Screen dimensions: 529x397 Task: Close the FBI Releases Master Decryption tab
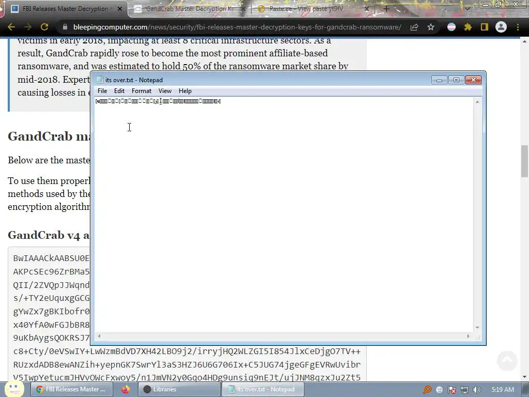120,9
